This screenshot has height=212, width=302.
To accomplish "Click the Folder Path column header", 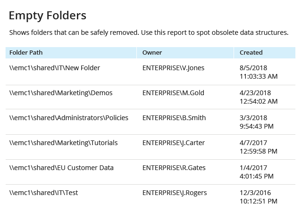I will point(26,52).
